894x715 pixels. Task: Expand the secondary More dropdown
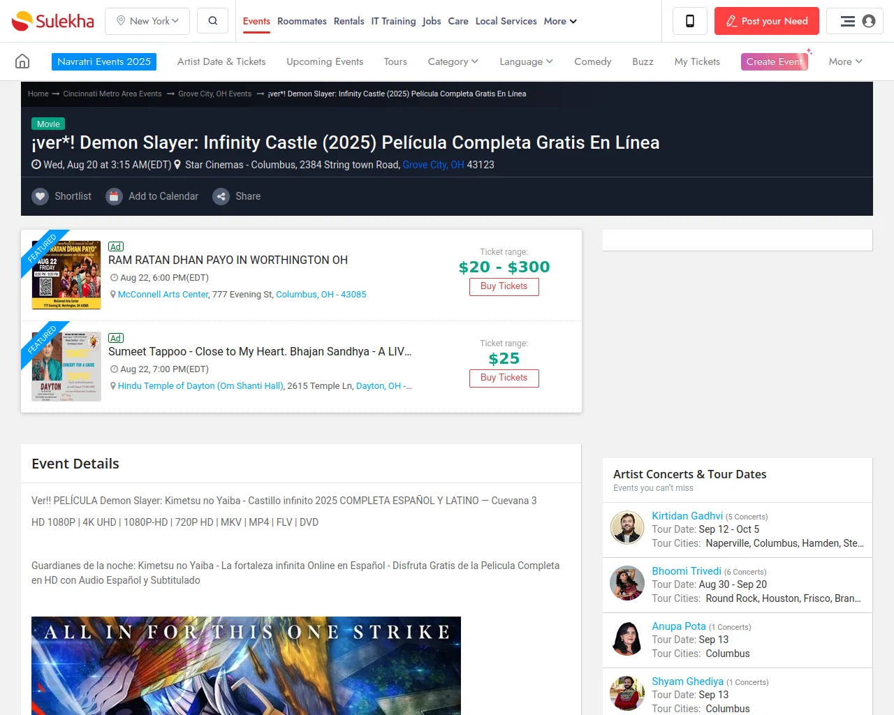pos(846,61)
